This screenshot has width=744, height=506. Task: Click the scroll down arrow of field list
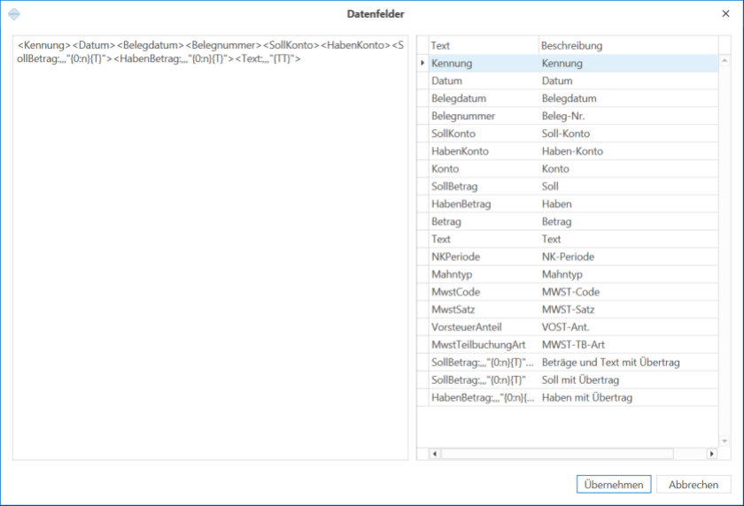click(x=725, y=441)
